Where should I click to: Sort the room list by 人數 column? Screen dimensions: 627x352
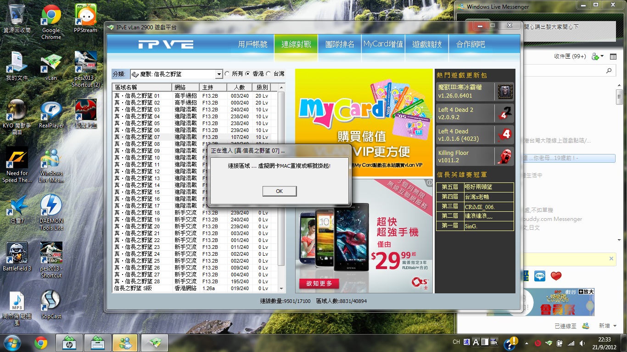point(239,87)
